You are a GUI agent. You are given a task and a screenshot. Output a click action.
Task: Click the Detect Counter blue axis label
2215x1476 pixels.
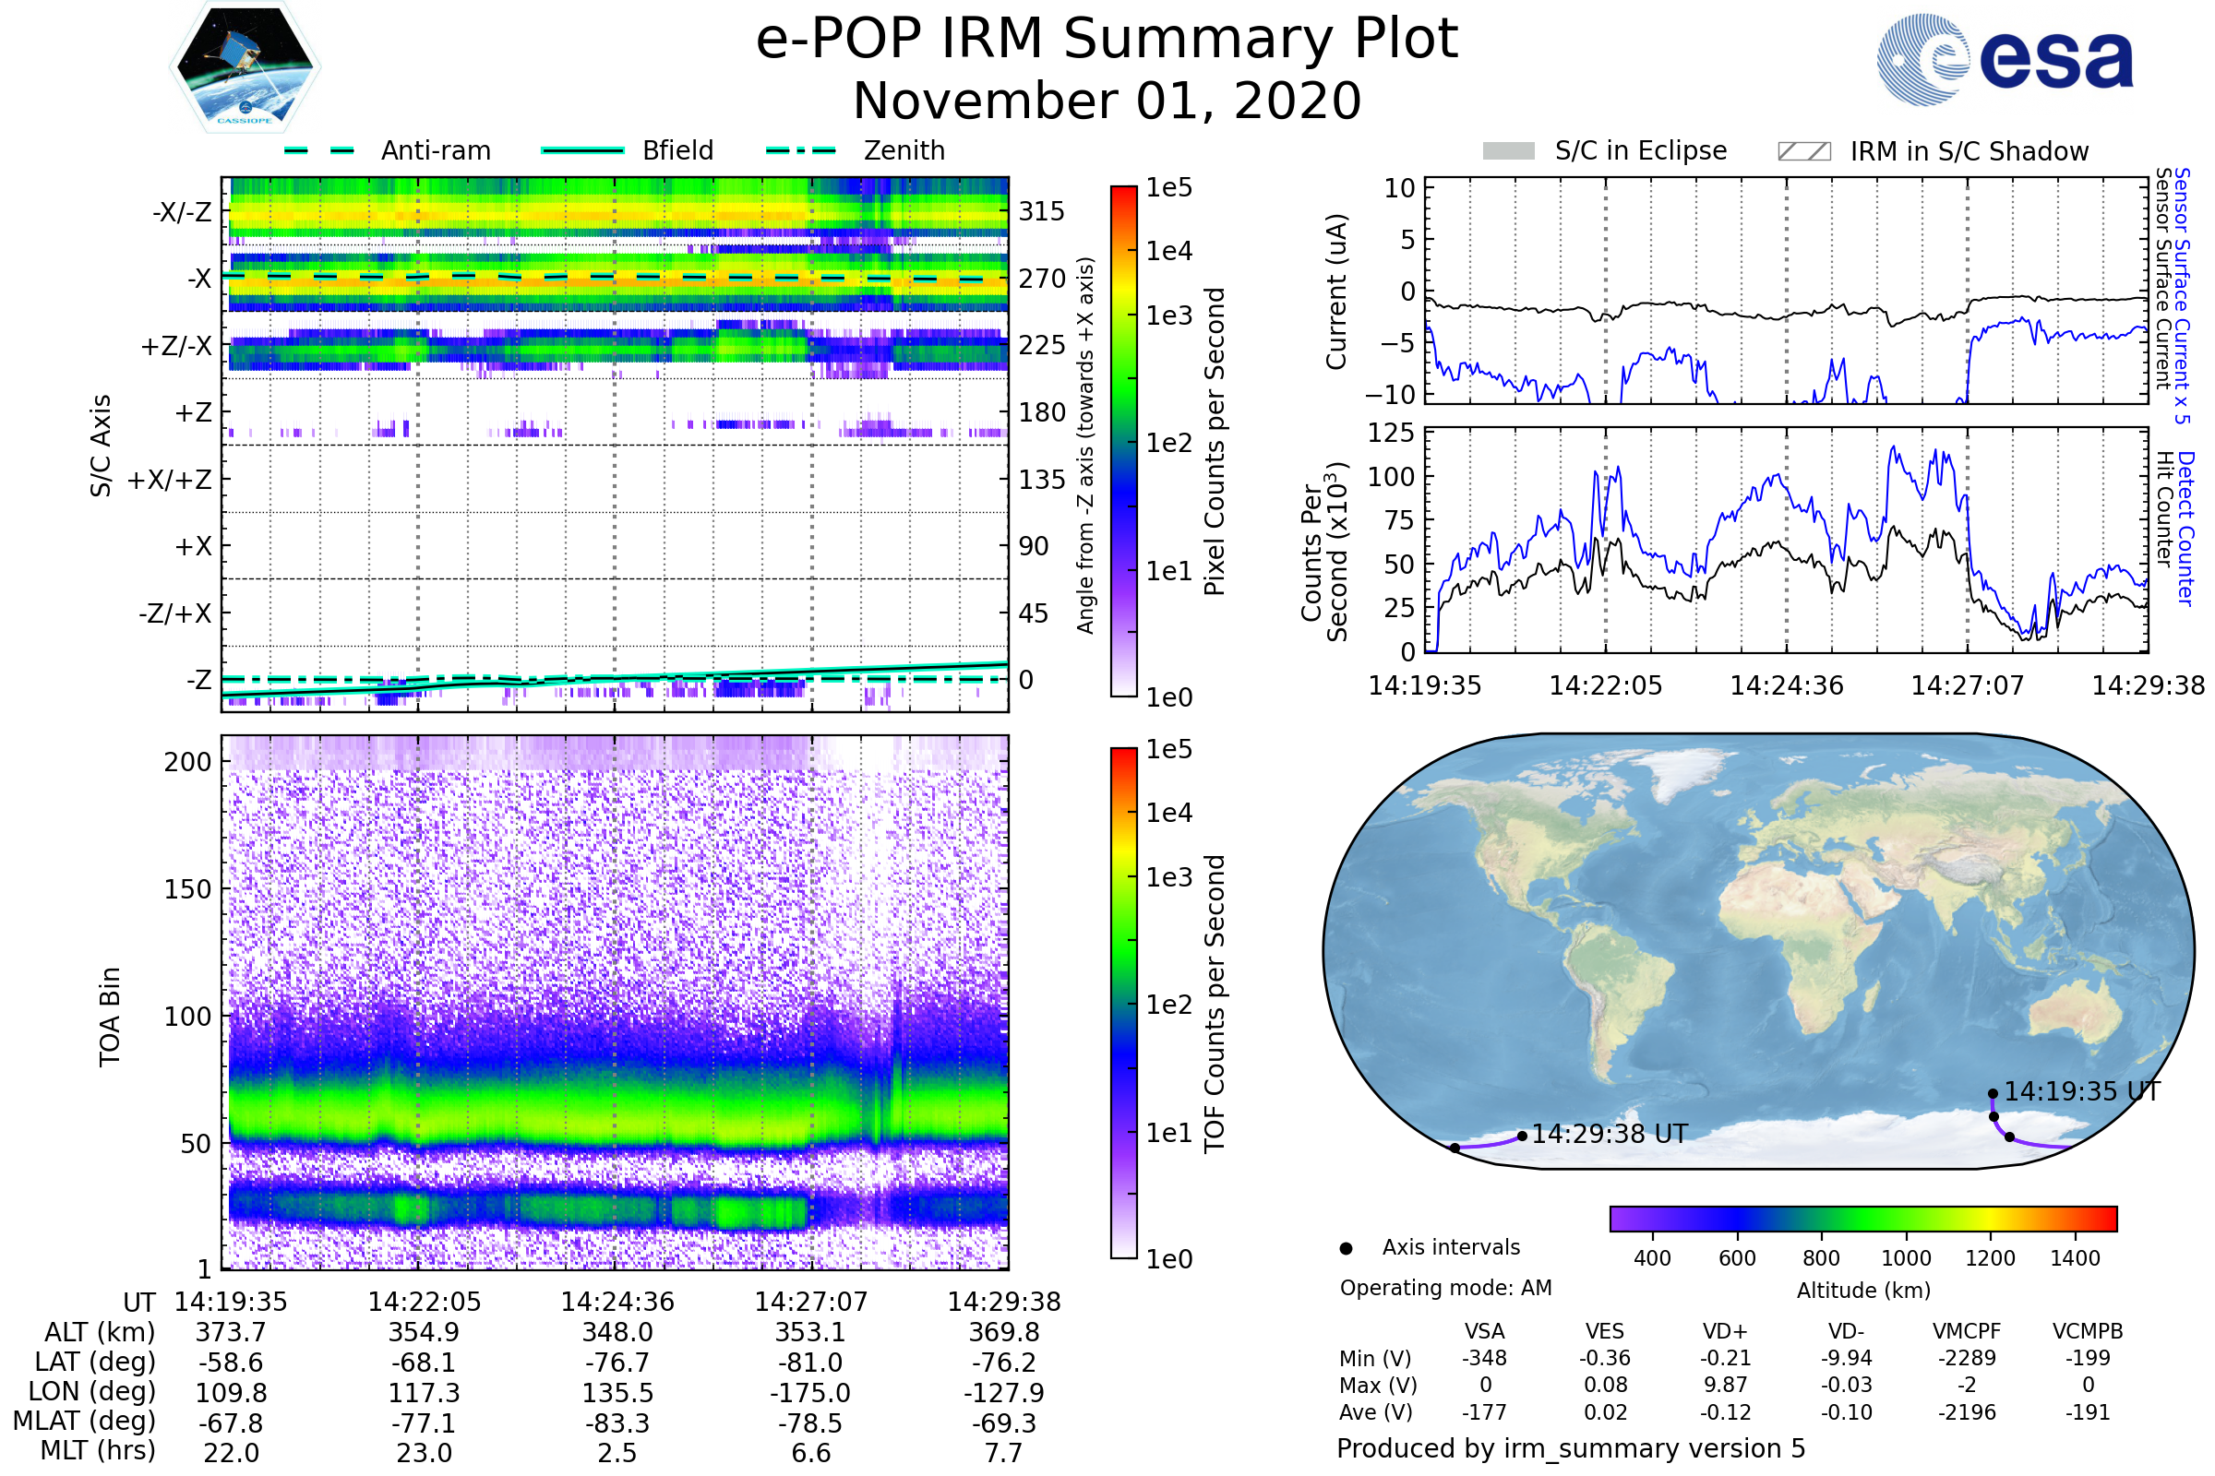(x=2185, y=528)
